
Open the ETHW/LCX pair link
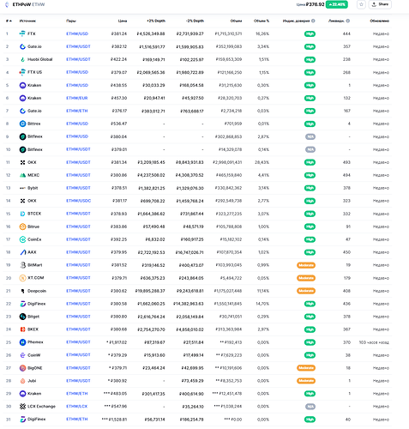click(x=76, y=407)
